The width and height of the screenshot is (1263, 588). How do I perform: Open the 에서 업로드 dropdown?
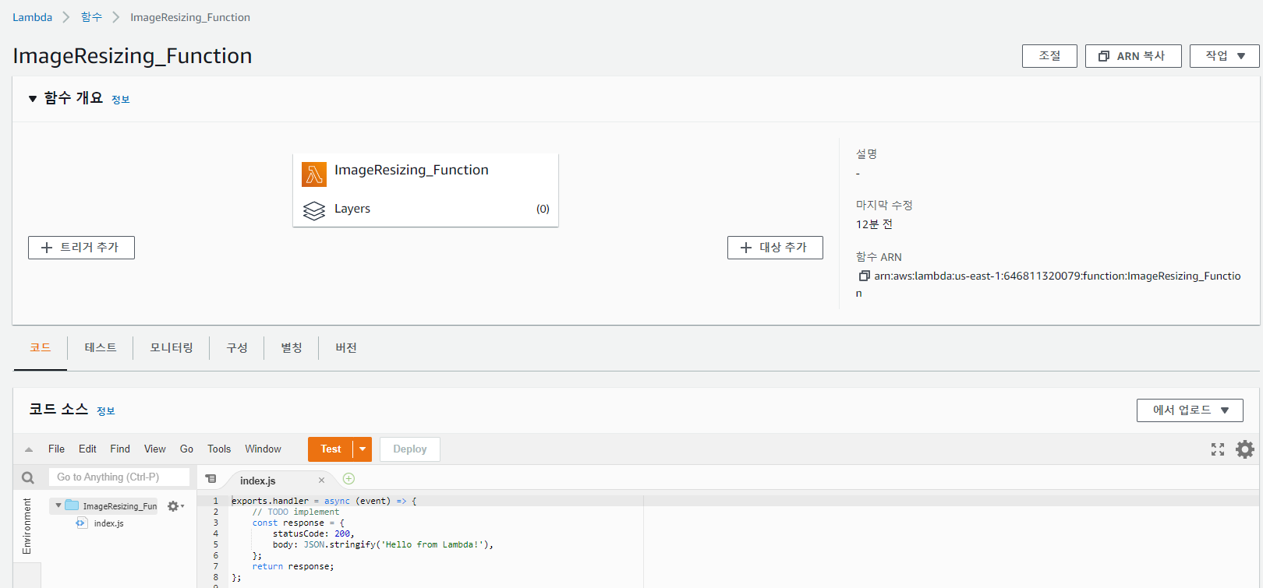pyautogui.click(x=1190, y=410)
